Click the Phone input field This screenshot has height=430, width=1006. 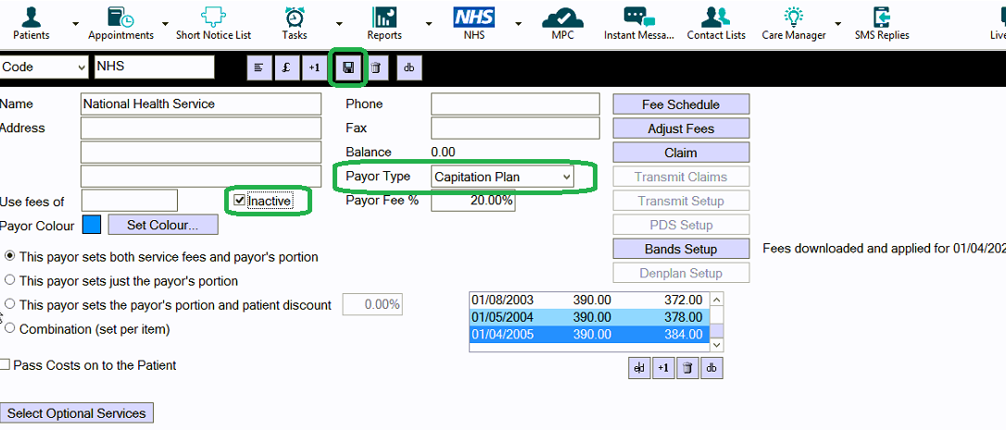tap(515, 104)
